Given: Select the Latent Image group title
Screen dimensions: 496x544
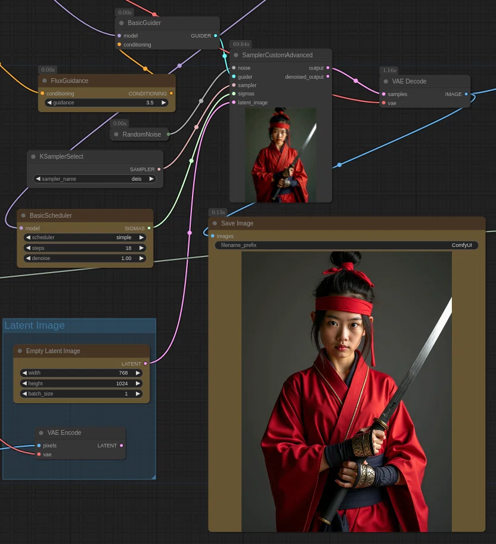Looking at the screenshot, I should [35, 326].
